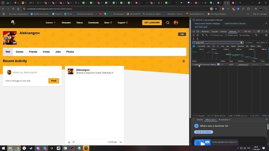Comment on the shared song post
This screenshot has height=151, width=269.
(74, 142)
